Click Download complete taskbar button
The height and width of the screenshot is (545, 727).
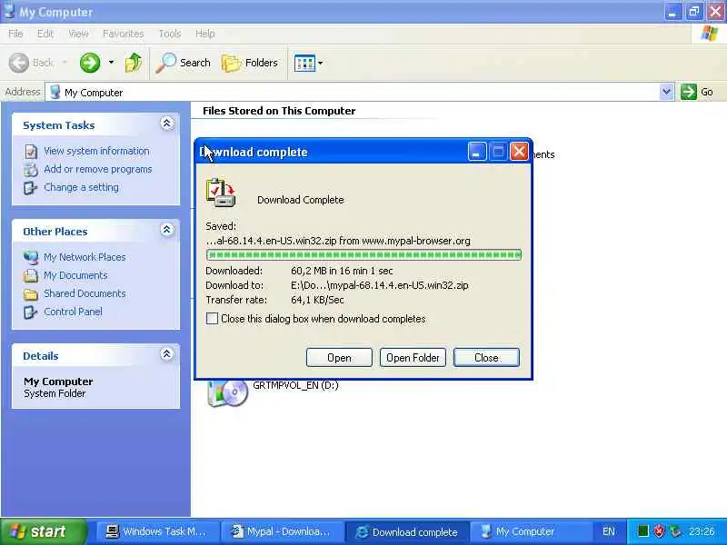point(407,531)
